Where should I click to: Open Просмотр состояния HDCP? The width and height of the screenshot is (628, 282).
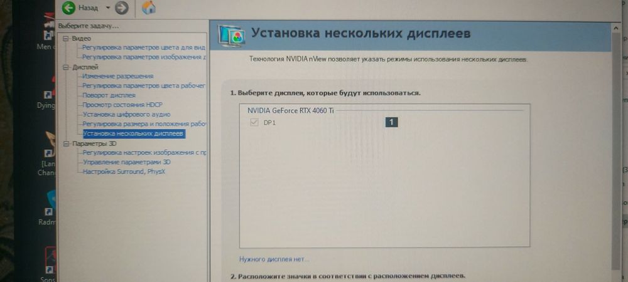pos(122,105)
